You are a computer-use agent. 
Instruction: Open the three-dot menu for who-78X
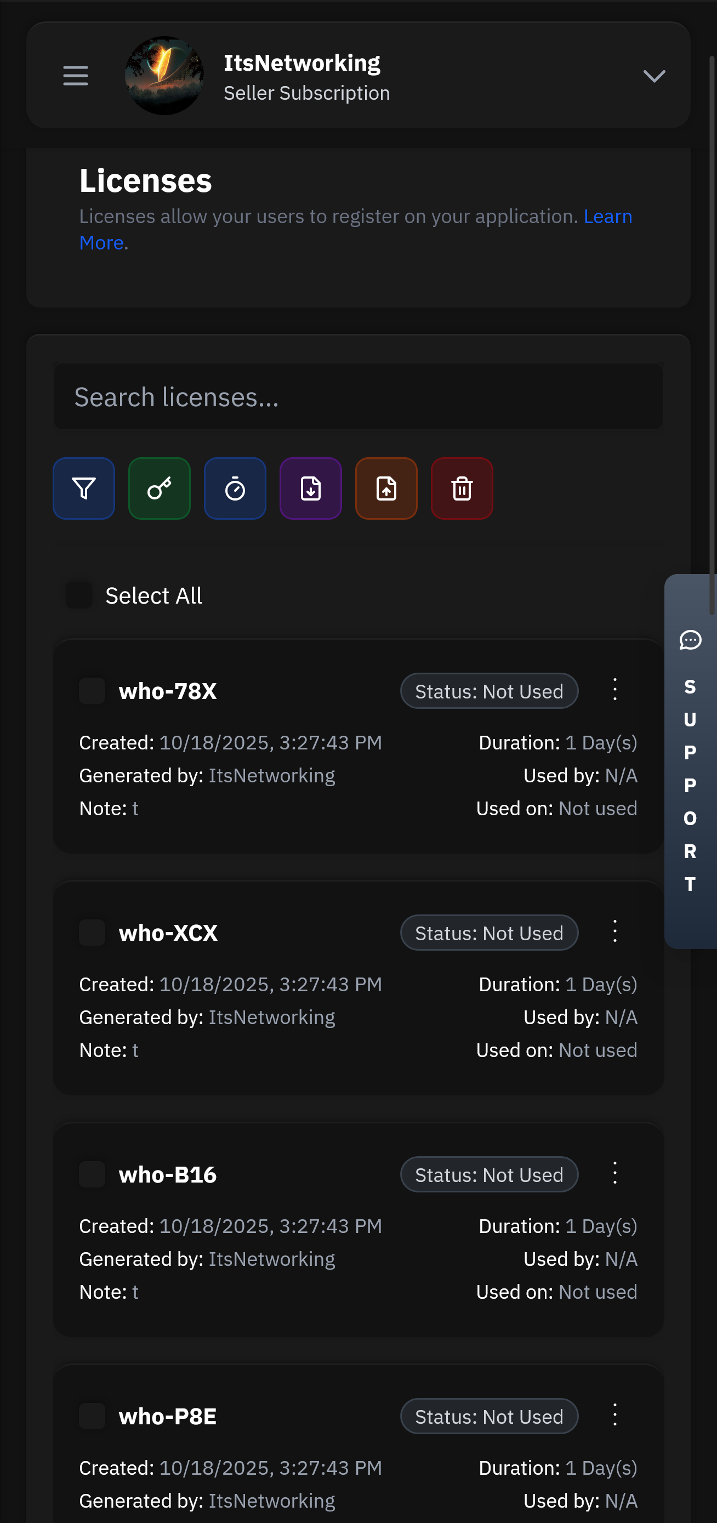point(614,690)
